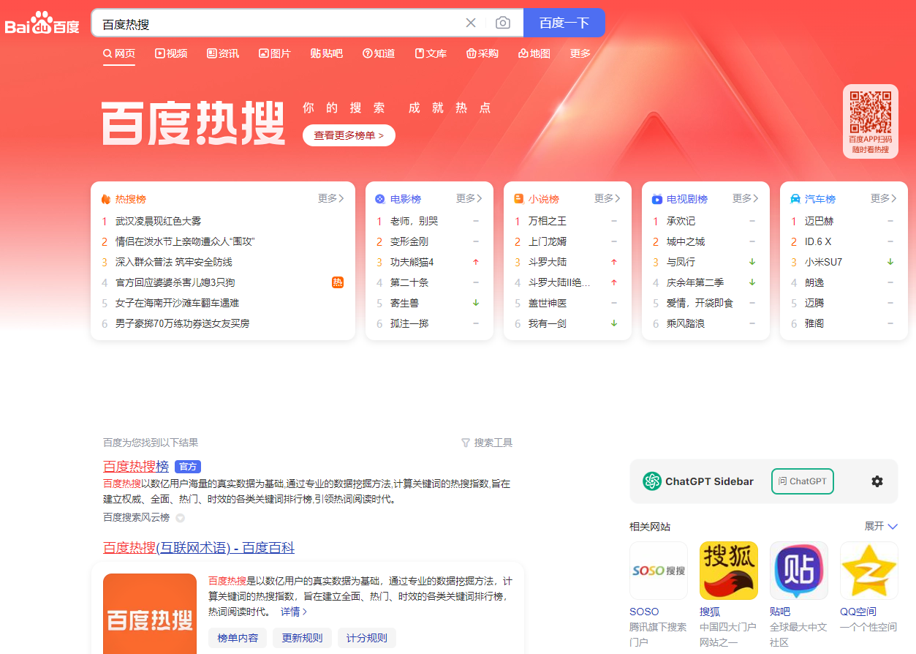Expand 详情 in the 百度百科 snippet

click(x=294, y=612)
